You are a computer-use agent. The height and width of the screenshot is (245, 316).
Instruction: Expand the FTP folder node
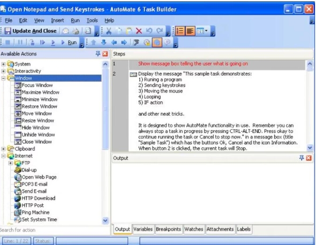coord(10,163)
